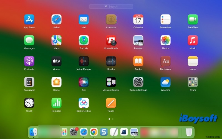
Task: Launch Photo Booth
Action: click(x=111, y=40)
